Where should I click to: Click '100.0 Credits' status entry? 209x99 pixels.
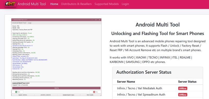[90, 95]
